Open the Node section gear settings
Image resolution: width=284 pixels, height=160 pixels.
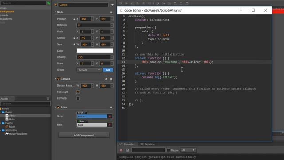click(x=111, y=12)
